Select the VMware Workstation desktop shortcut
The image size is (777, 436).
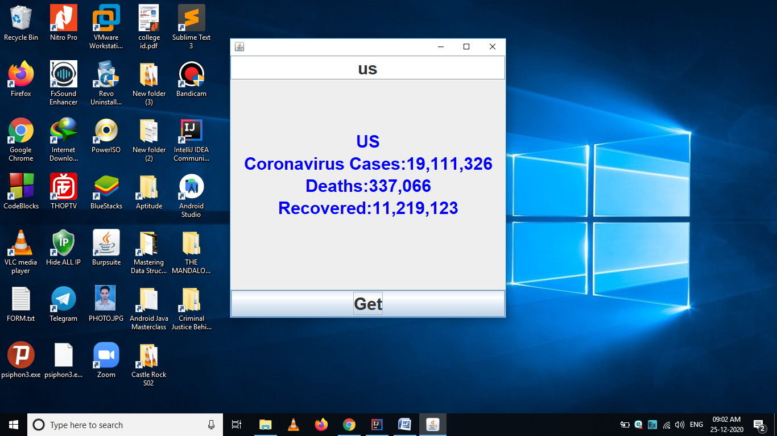coord(106,27)
